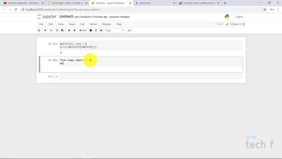Open the View menu
Viewport: 282px width, 159px height.
61,24
